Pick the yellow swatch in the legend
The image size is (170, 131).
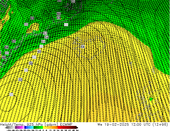[44, 127]
